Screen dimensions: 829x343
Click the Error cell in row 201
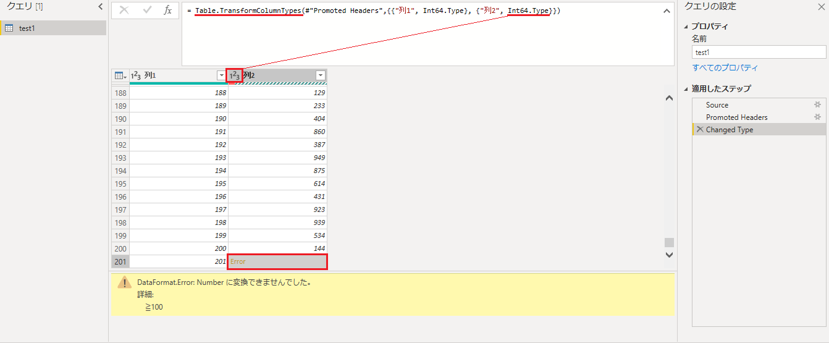(x=277, y=261)
